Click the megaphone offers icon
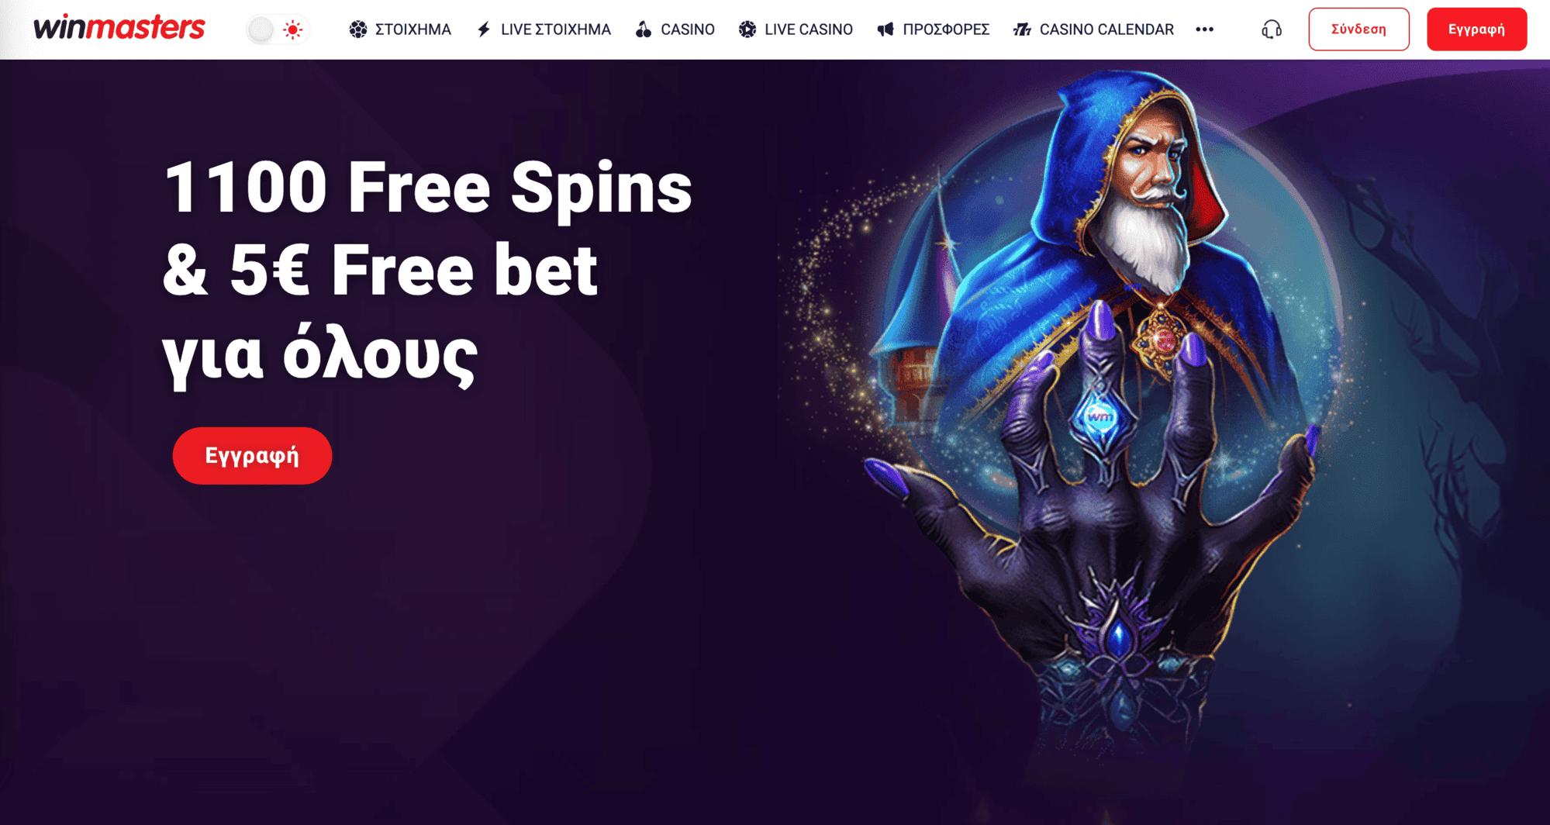1550x825 pixels. coord(885,29)
